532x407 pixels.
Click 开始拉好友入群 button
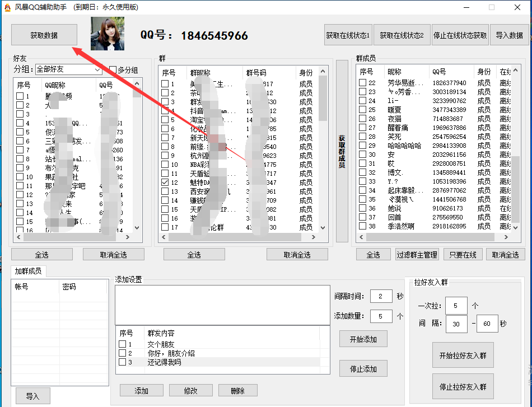(463, 355)
